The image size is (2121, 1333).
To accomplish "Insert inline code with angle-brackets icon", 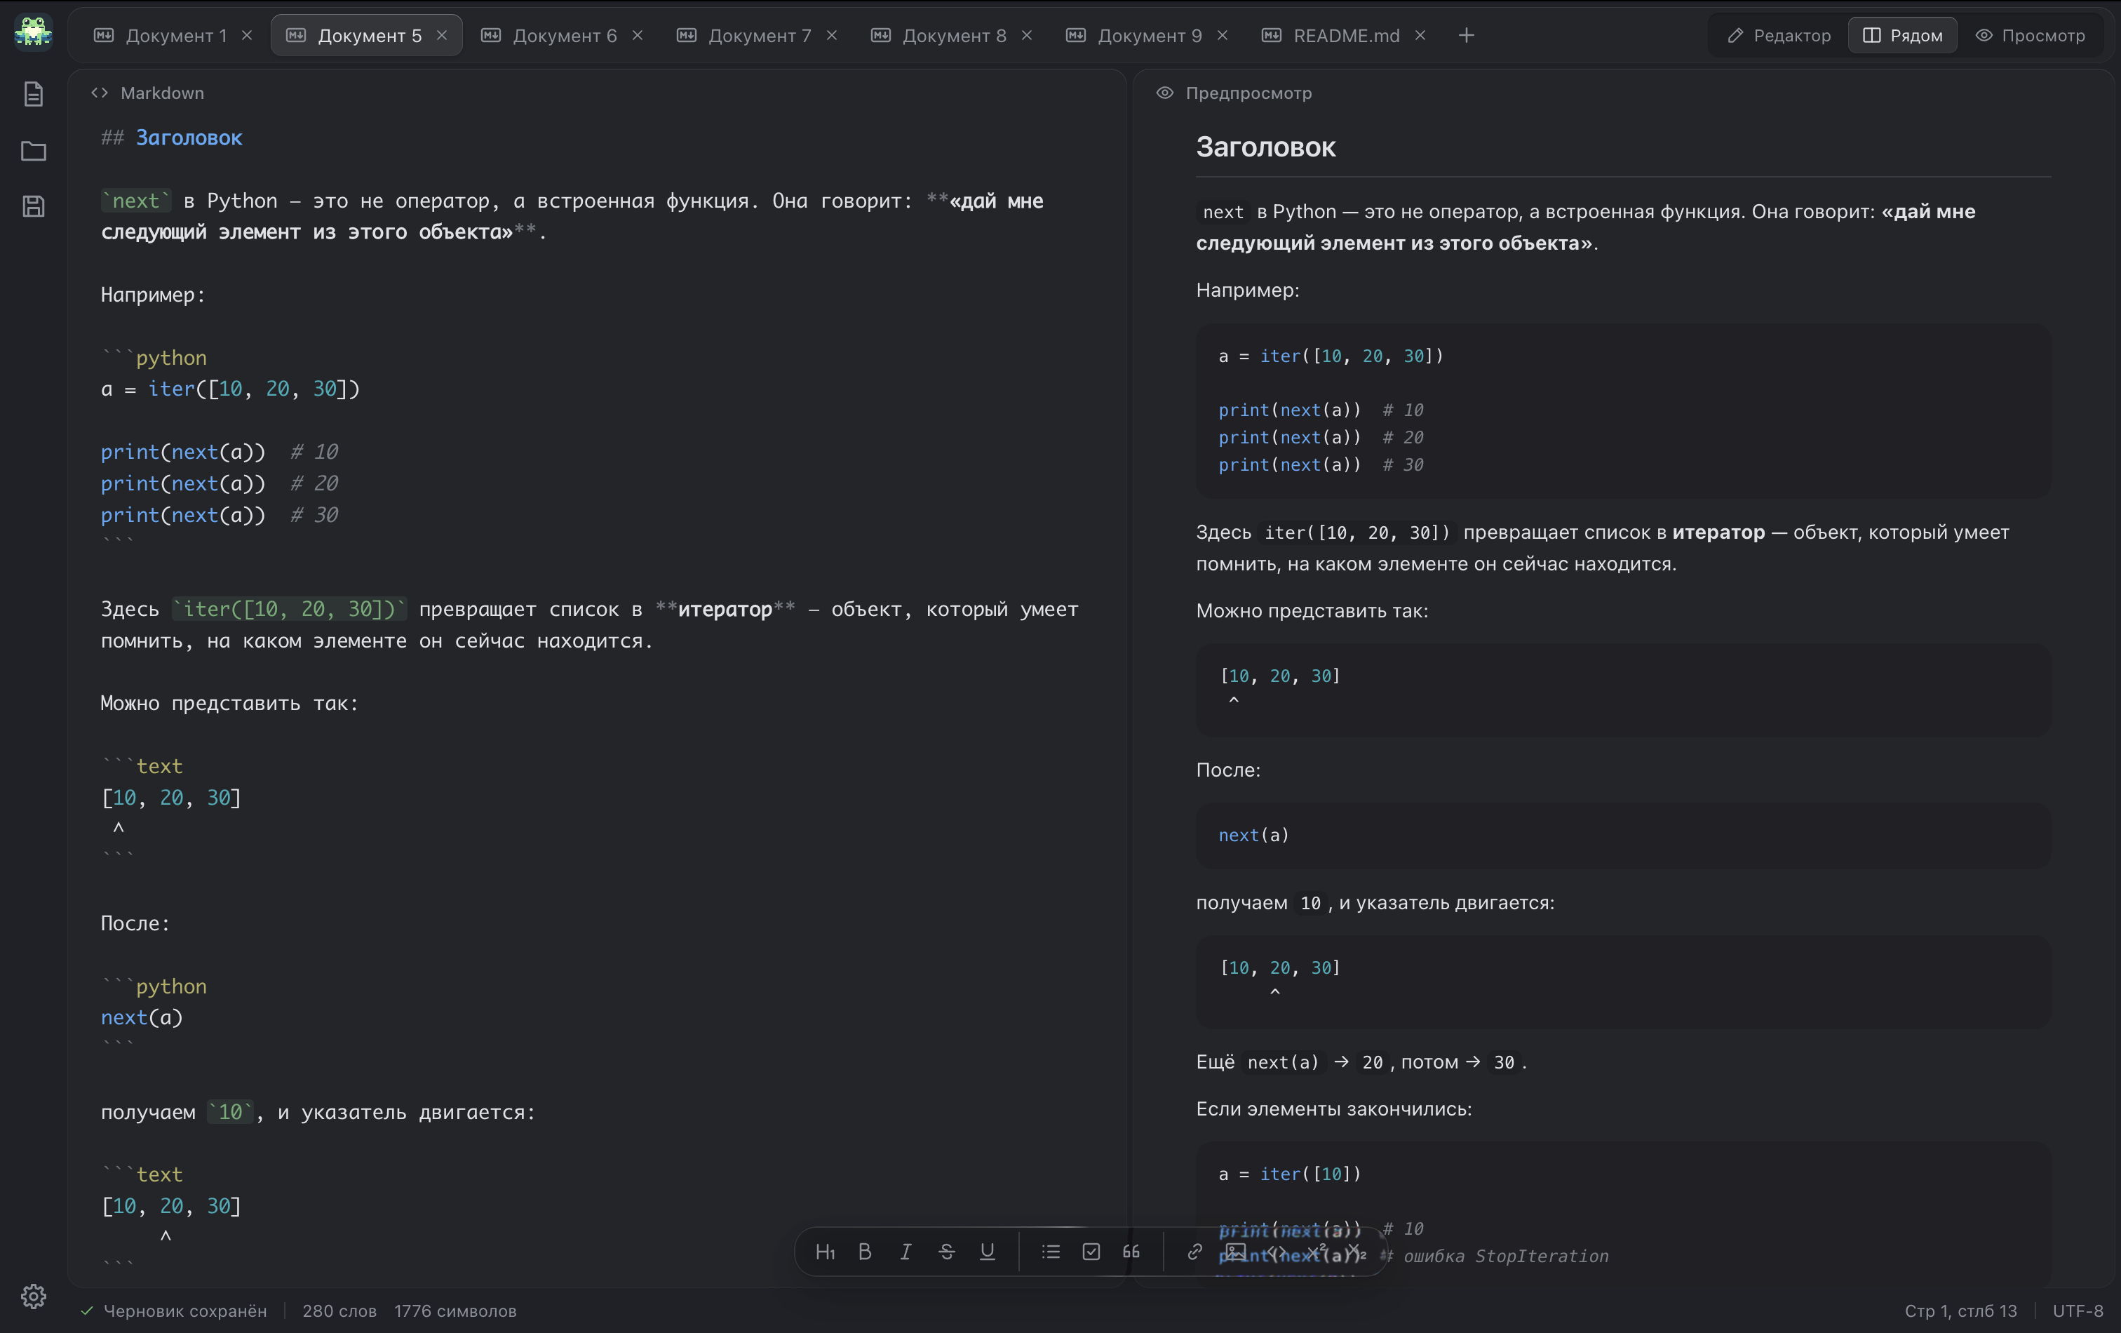I will coord(1277,1252).
